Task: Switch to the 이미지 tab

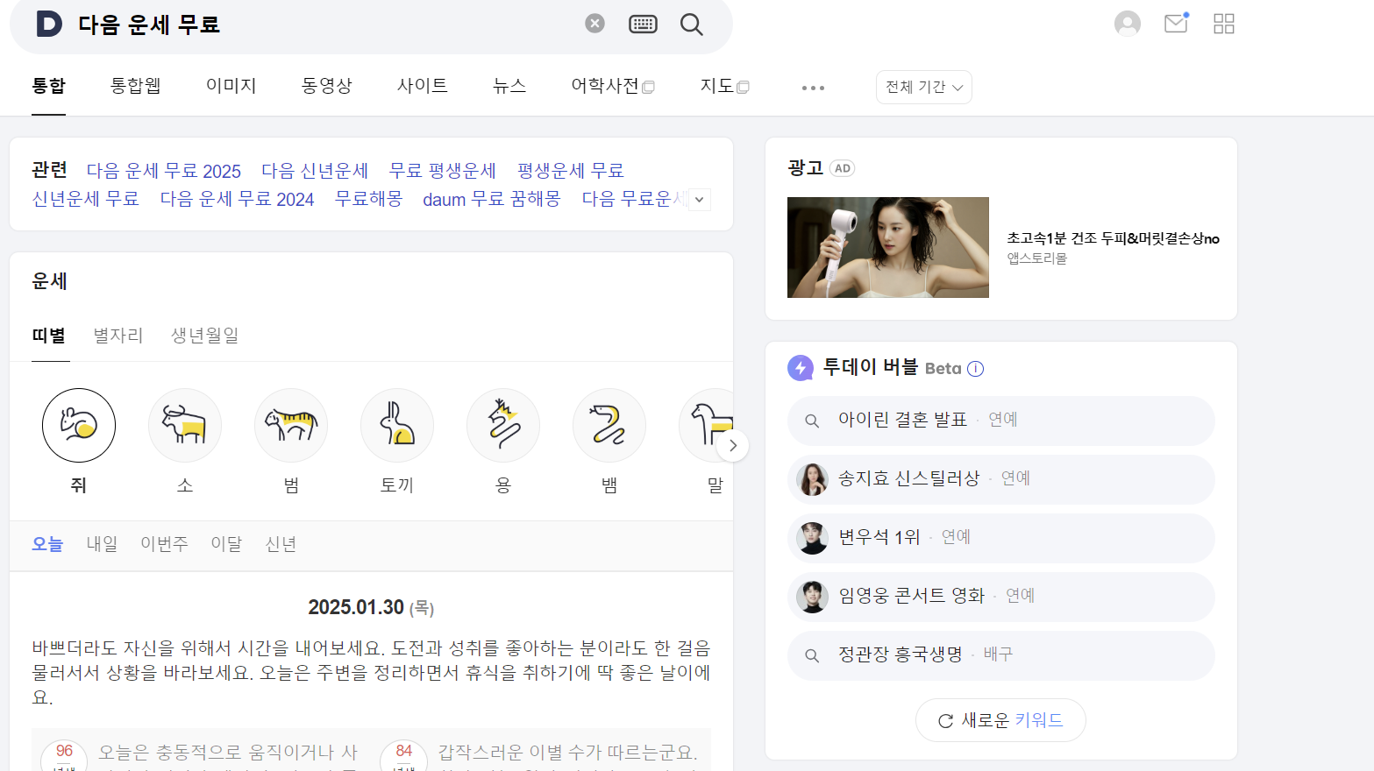Action: click(x=231, y=86)
